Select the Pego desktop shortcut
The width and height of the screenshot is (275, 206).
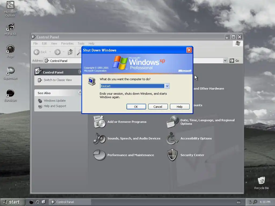click(x=10, y=51)
